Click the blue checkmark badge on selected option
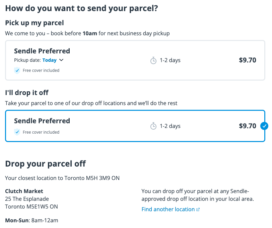The image size is (272, 228). (264, 126)
